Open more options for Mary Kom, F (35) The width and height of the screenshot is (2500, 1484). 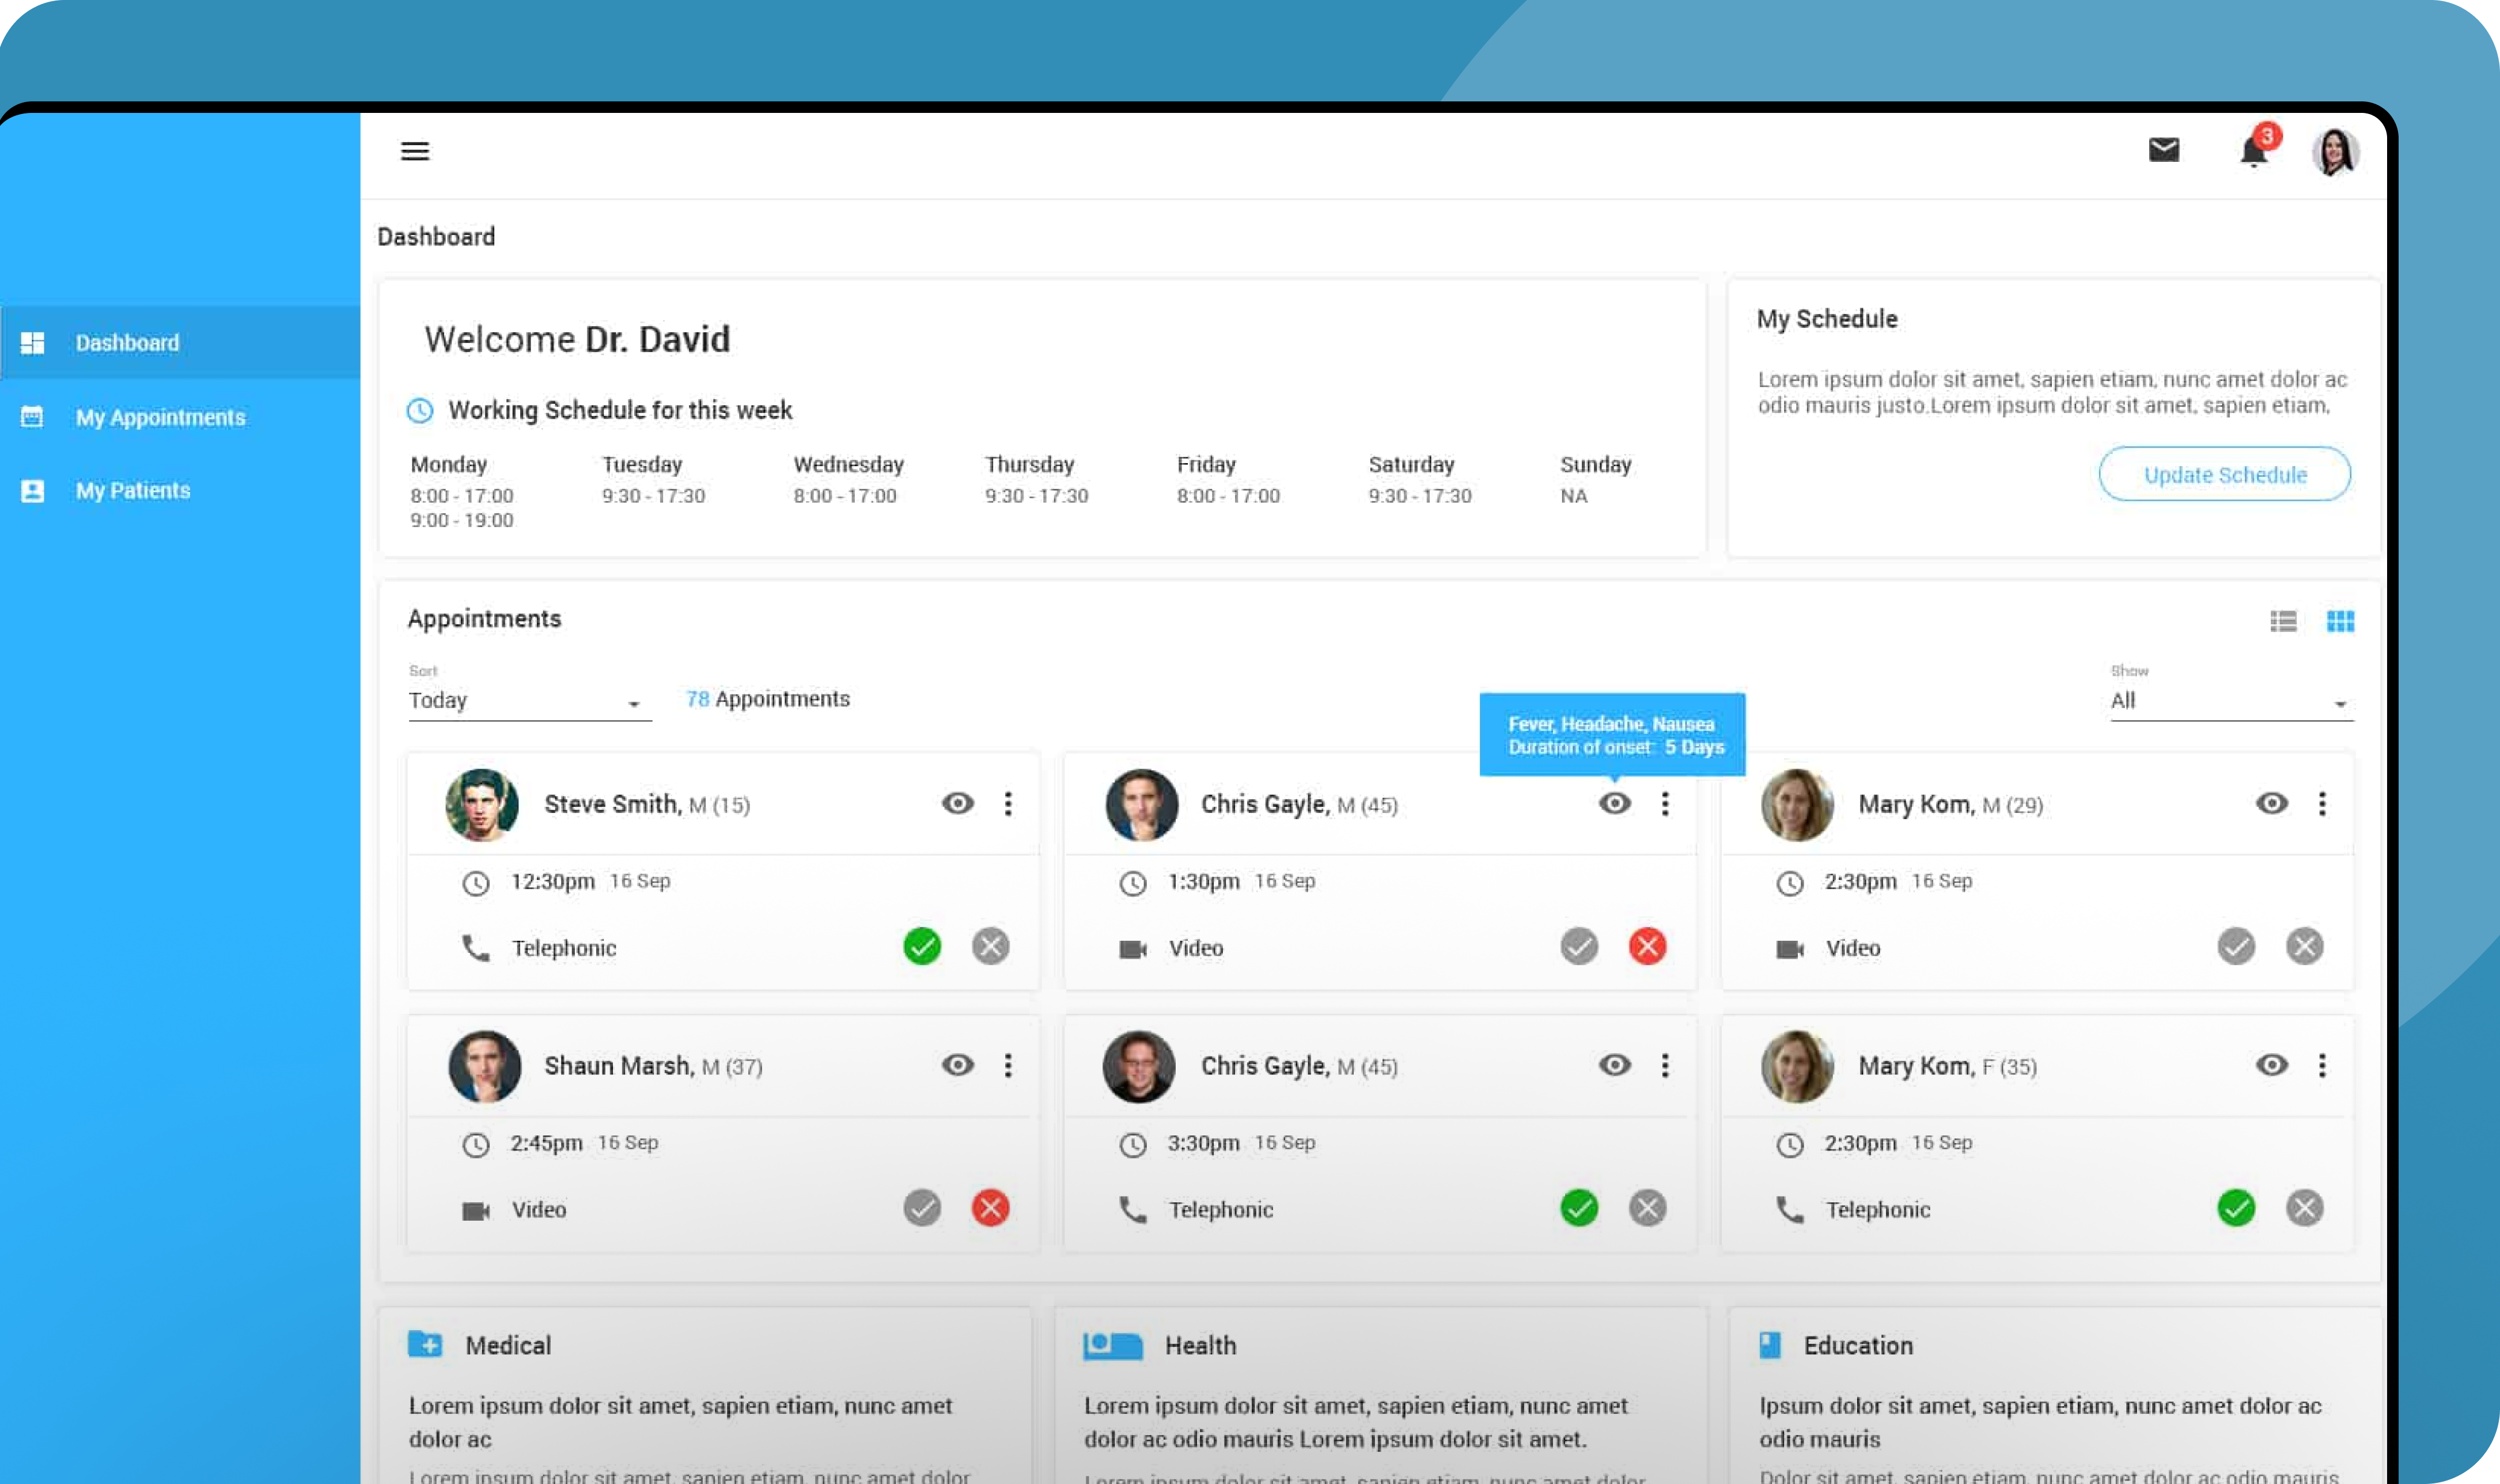coord(2321,1066)
